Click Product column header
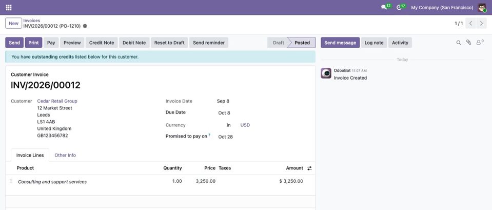Image resolution: width=492 pixels, height=210 pixels. (25, 168)
